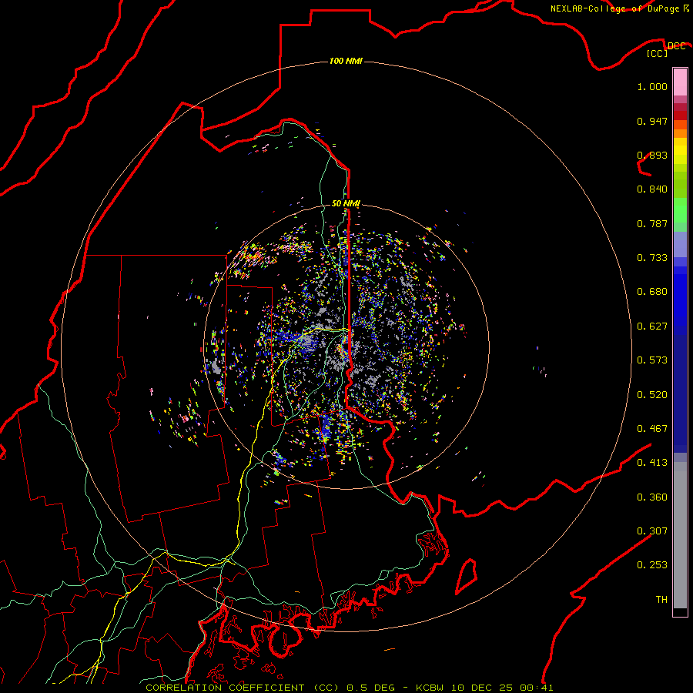
Task: Click the long gray segment of the color bar
Action: [x=680, y=535]
